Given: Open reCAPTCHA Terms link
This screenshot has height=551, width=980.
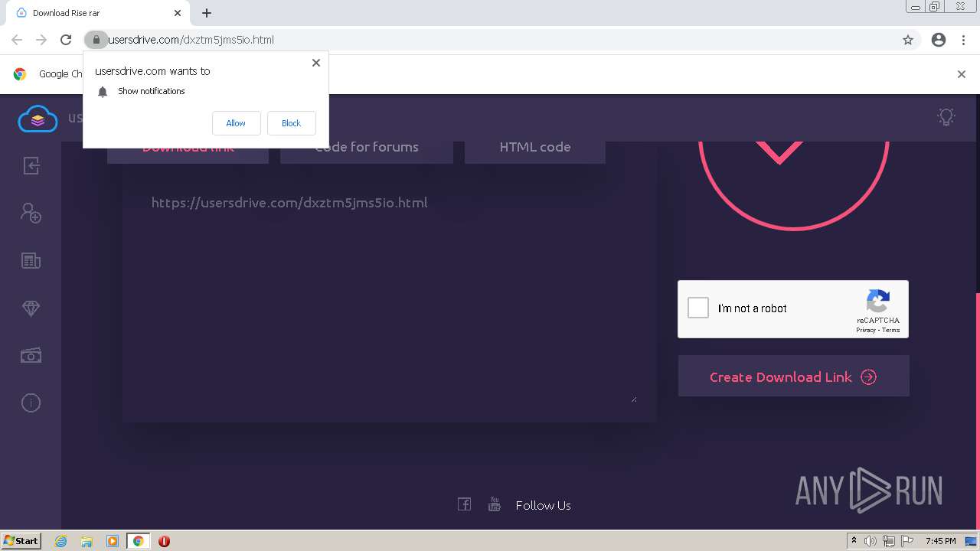Looking at the screenshot, I should tap(890, 330).
